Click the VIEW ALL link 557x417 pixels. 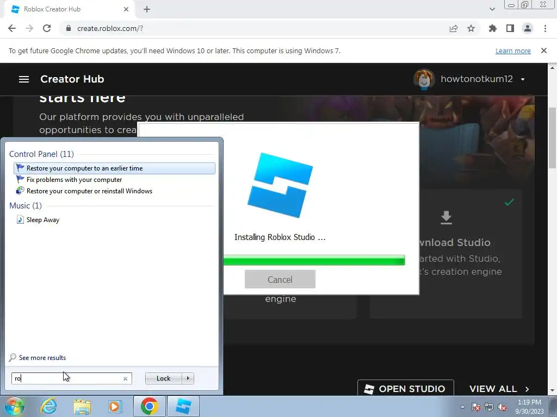pyautogui.click(x=499, y=389)
